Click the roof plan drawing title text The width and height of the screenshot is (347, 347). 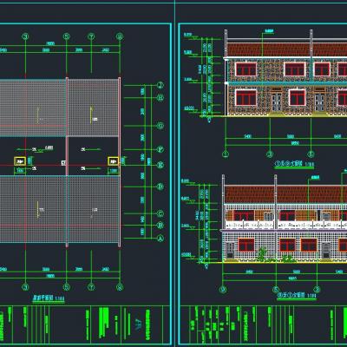[48, 298]
